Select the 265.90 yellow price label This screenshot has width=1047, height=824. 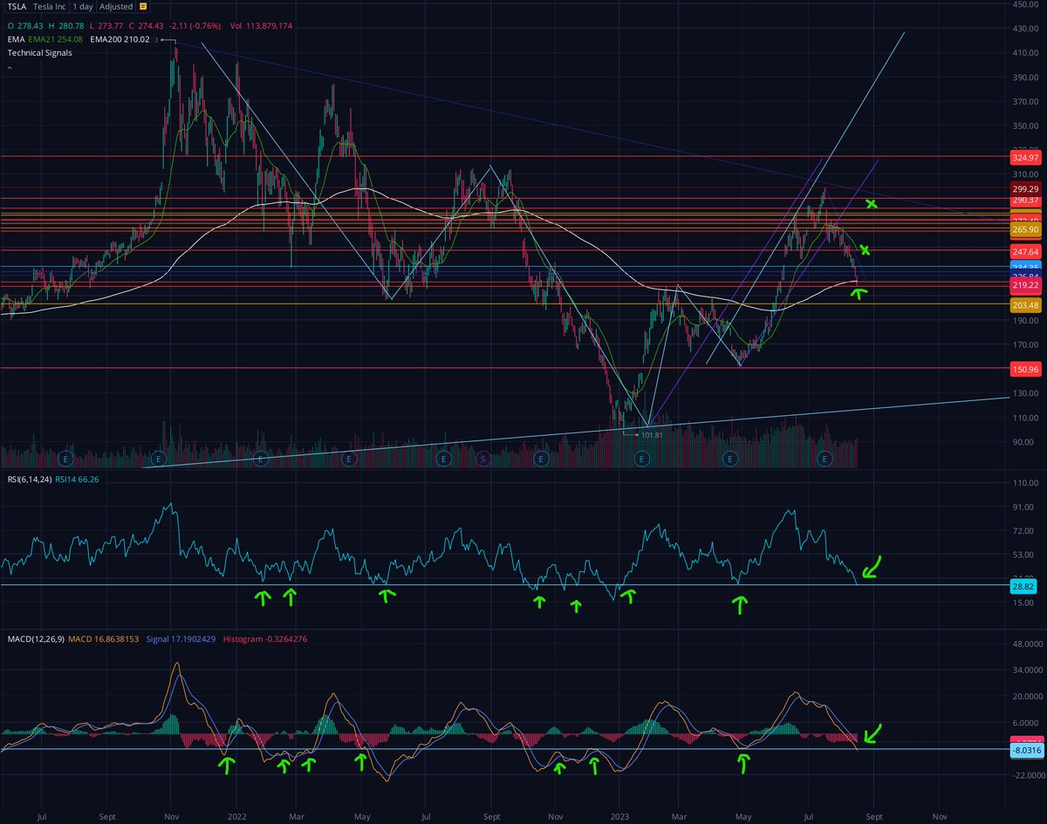(1023, 229)
